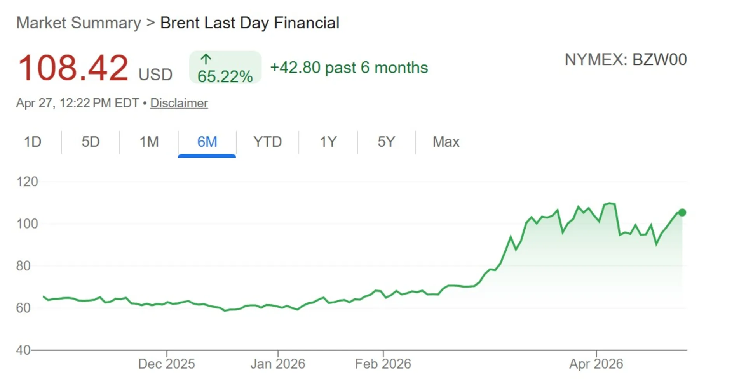This screenshot has height=383, width=746.
Task: Click the green up arrow icon
Action: pos(206,59)
